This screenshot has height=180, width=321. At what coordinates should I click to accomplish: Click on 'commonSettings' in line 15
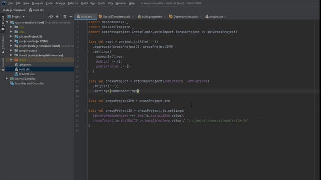[124, 91]
